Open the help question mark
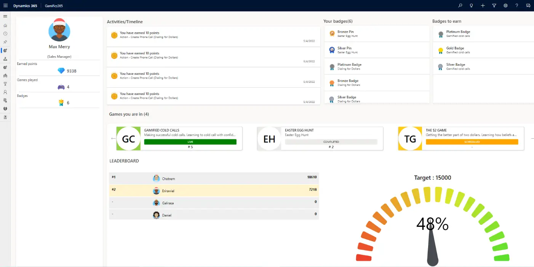 pos(517,6)
